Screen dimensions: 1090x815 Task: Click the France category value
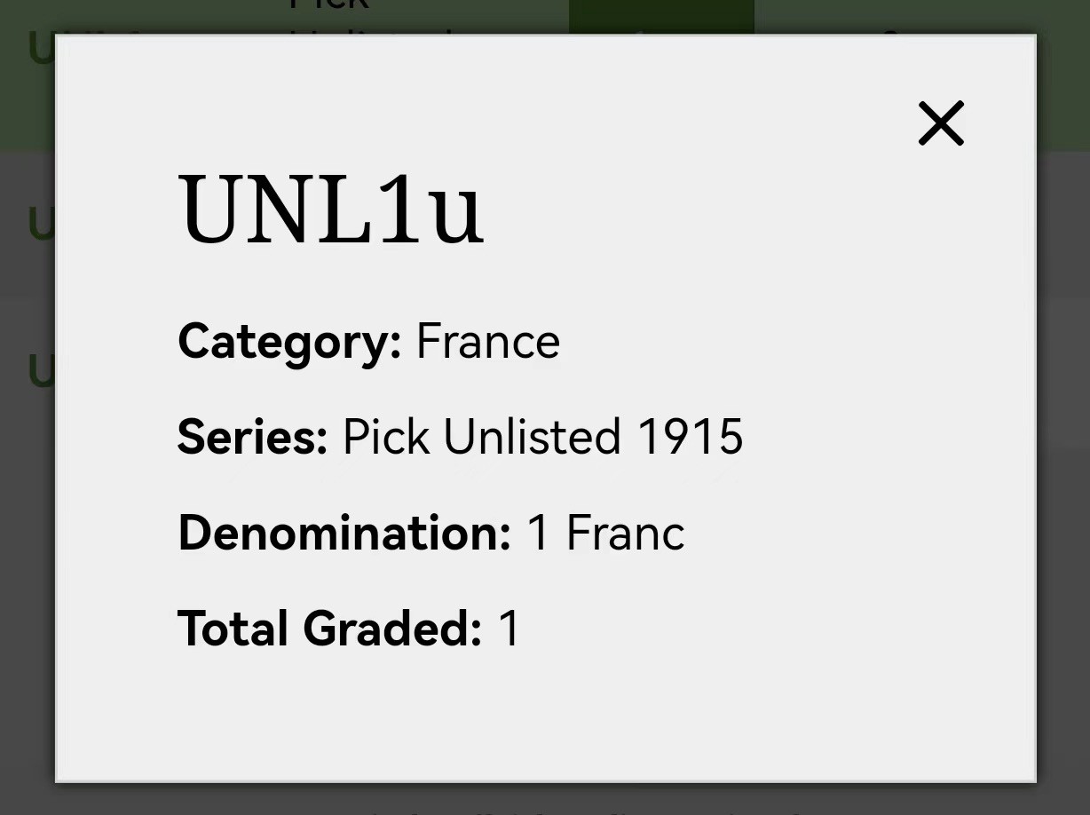pos(488,342)
